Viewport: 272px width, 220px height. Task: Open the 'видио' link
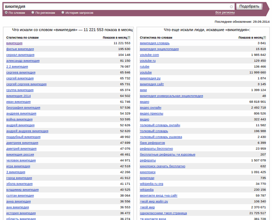point(144,119)
